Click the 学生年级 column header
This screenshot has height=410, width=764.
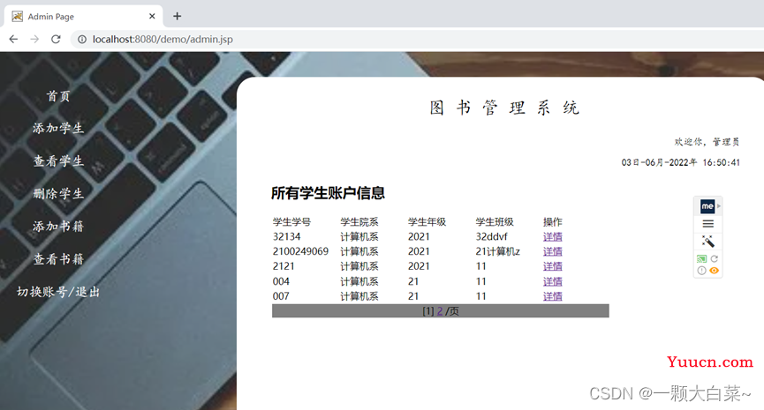point(427,222)
